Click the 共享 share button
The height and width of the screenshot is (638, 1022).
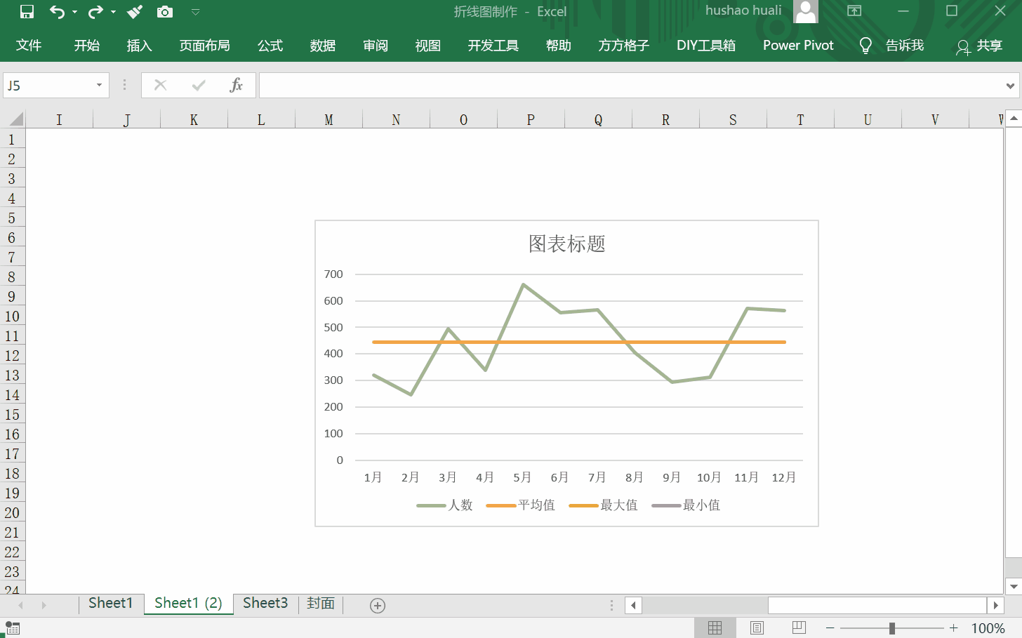(x=979, y=46)
